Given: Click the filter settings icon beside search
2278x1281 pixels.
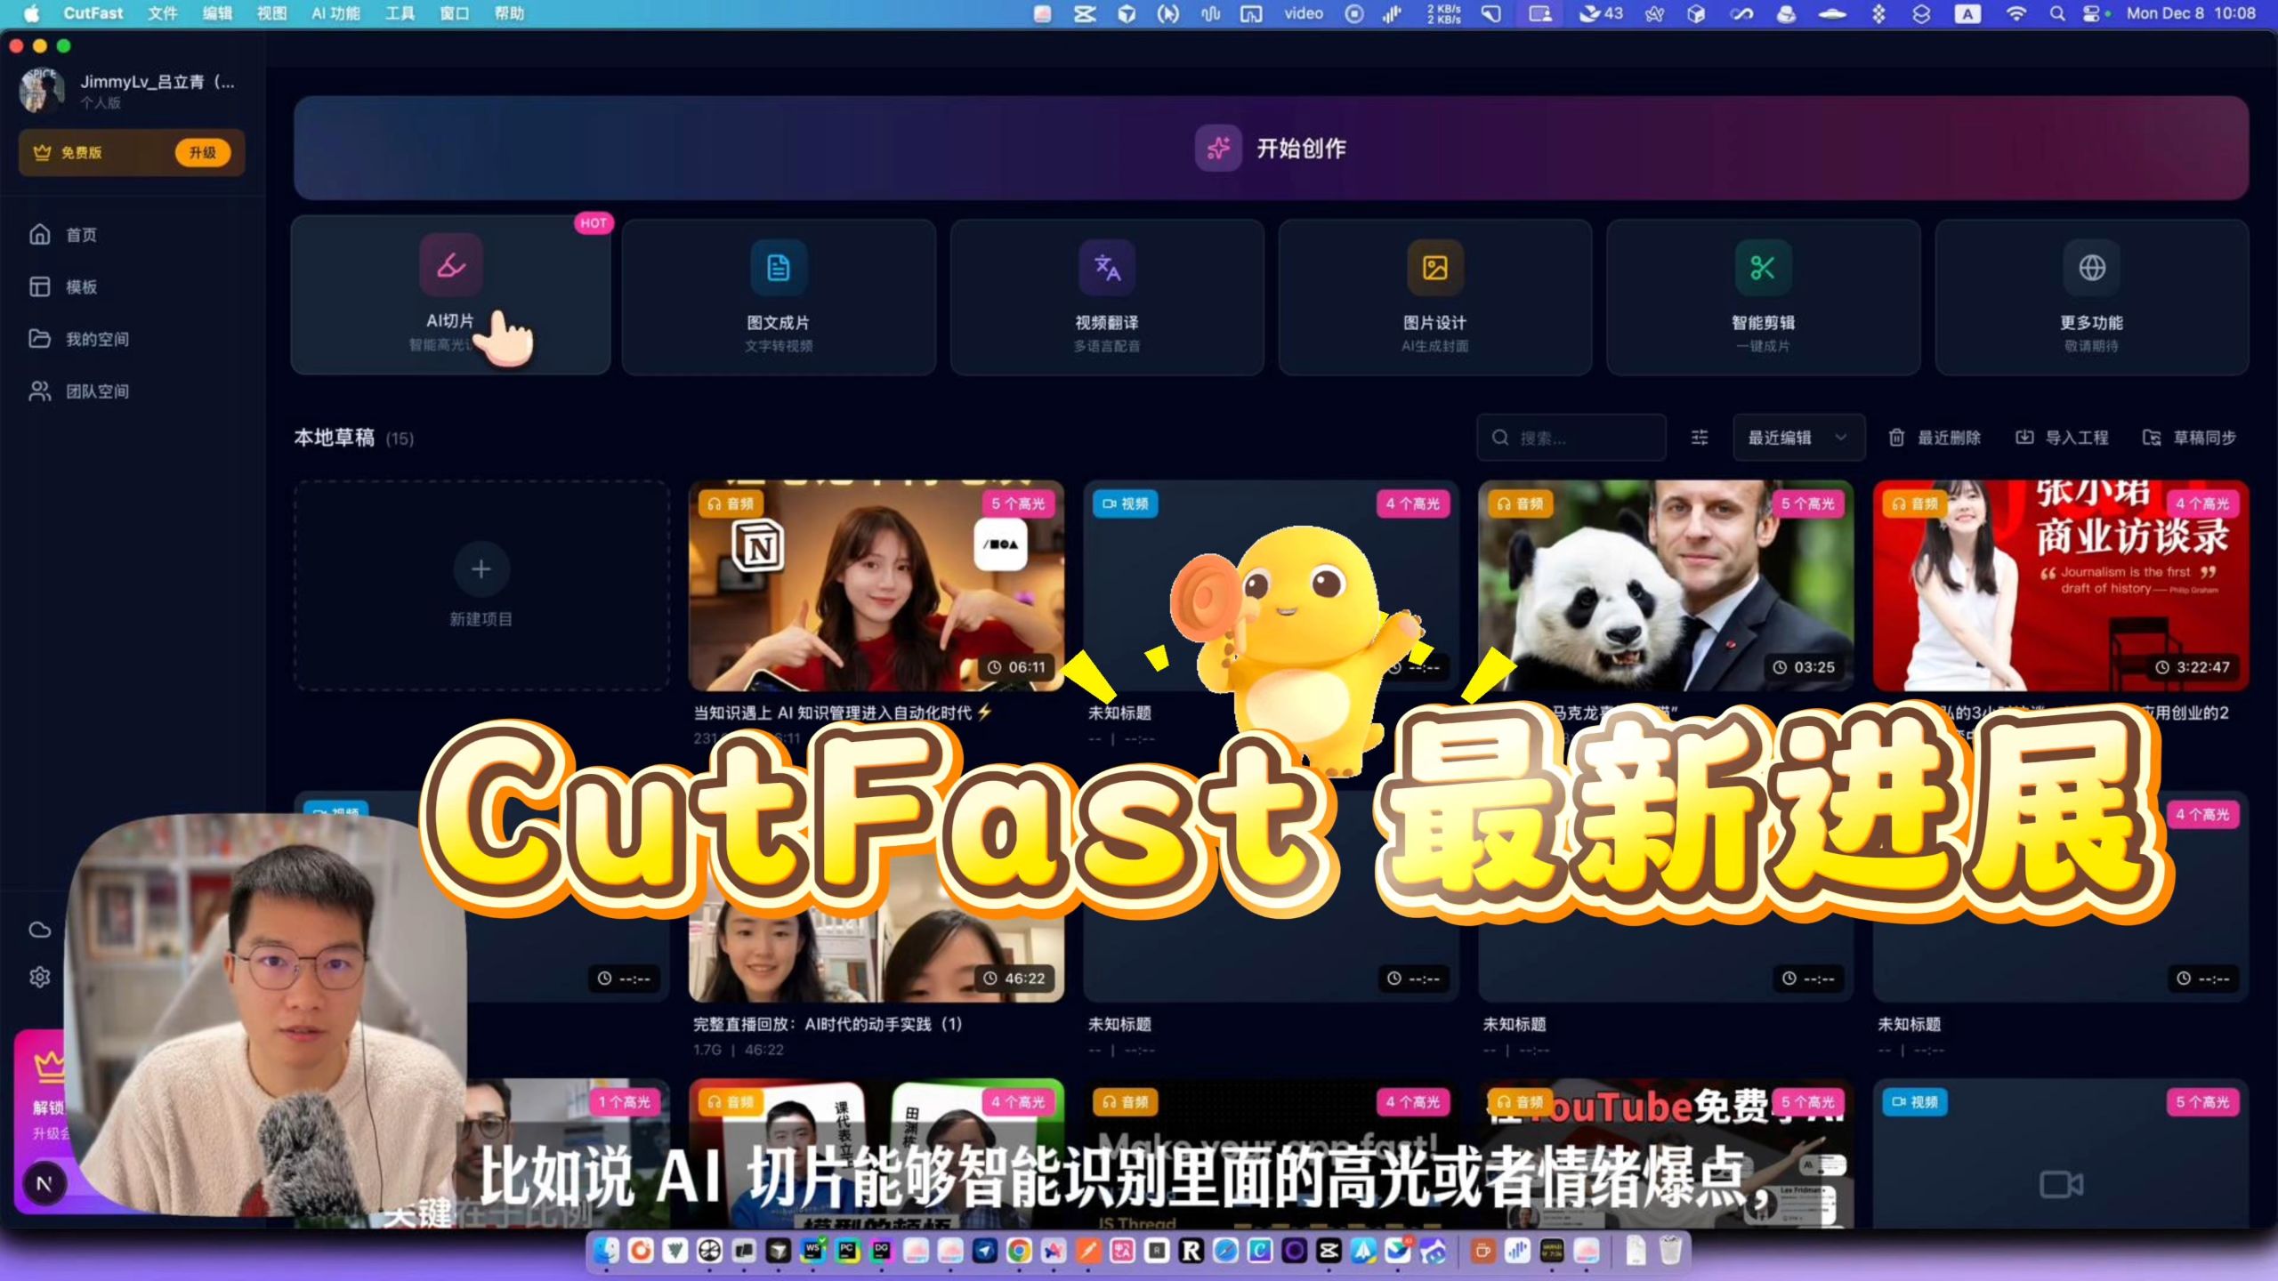Looking at the screenshot, I should 1700,438.
